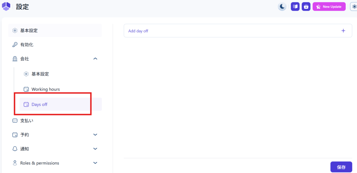Click the 通知 bell icon

[15, 149]
